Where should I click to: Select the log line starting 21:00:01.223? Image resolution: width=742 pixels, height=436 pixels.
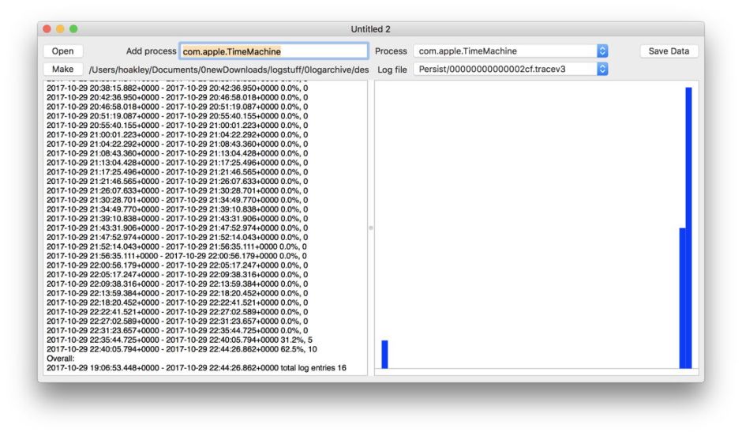[177, 134]
